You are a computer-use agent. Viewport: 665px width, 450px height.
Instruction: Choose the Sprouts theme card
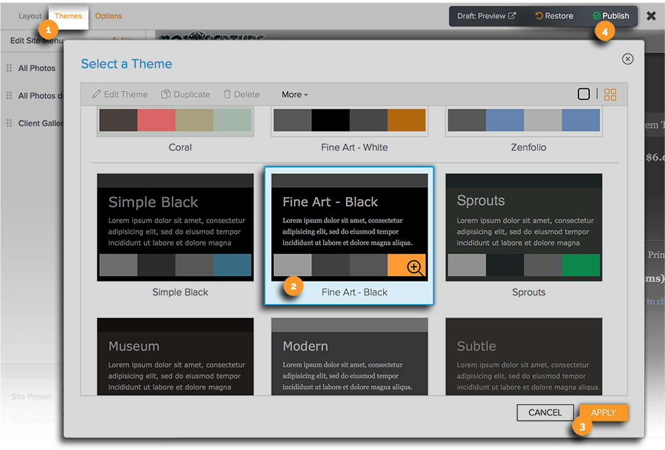coord(524,228)
